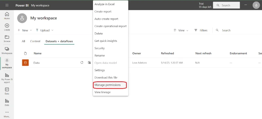Screen dimensions: 262x119
Task: Open the View options dropdown
Action: coord(181,30)
